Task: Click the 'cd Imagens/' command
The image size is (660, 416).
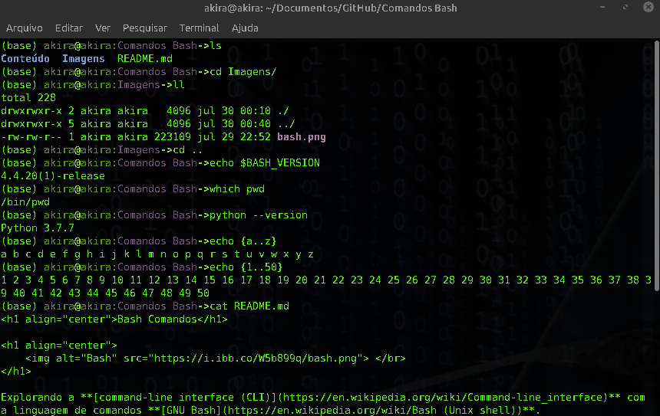Action: [243, 71]
